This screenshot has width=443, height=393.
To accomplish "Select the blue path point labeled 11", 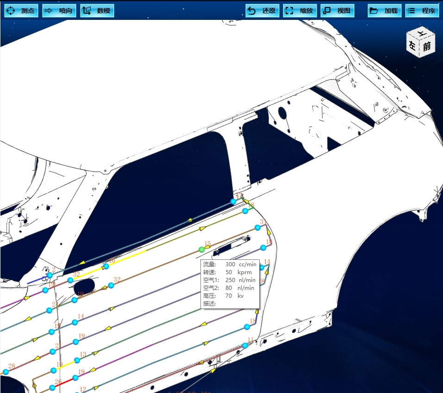I will 245,345.
